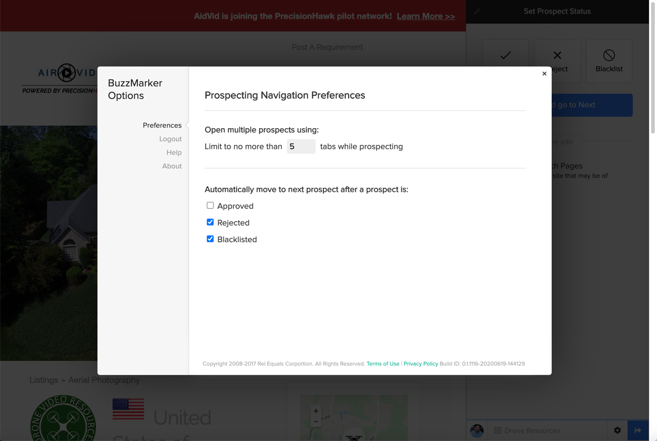Enable the Approved checkbox
This screenshot has width=657, height=441.
point(210,206)
